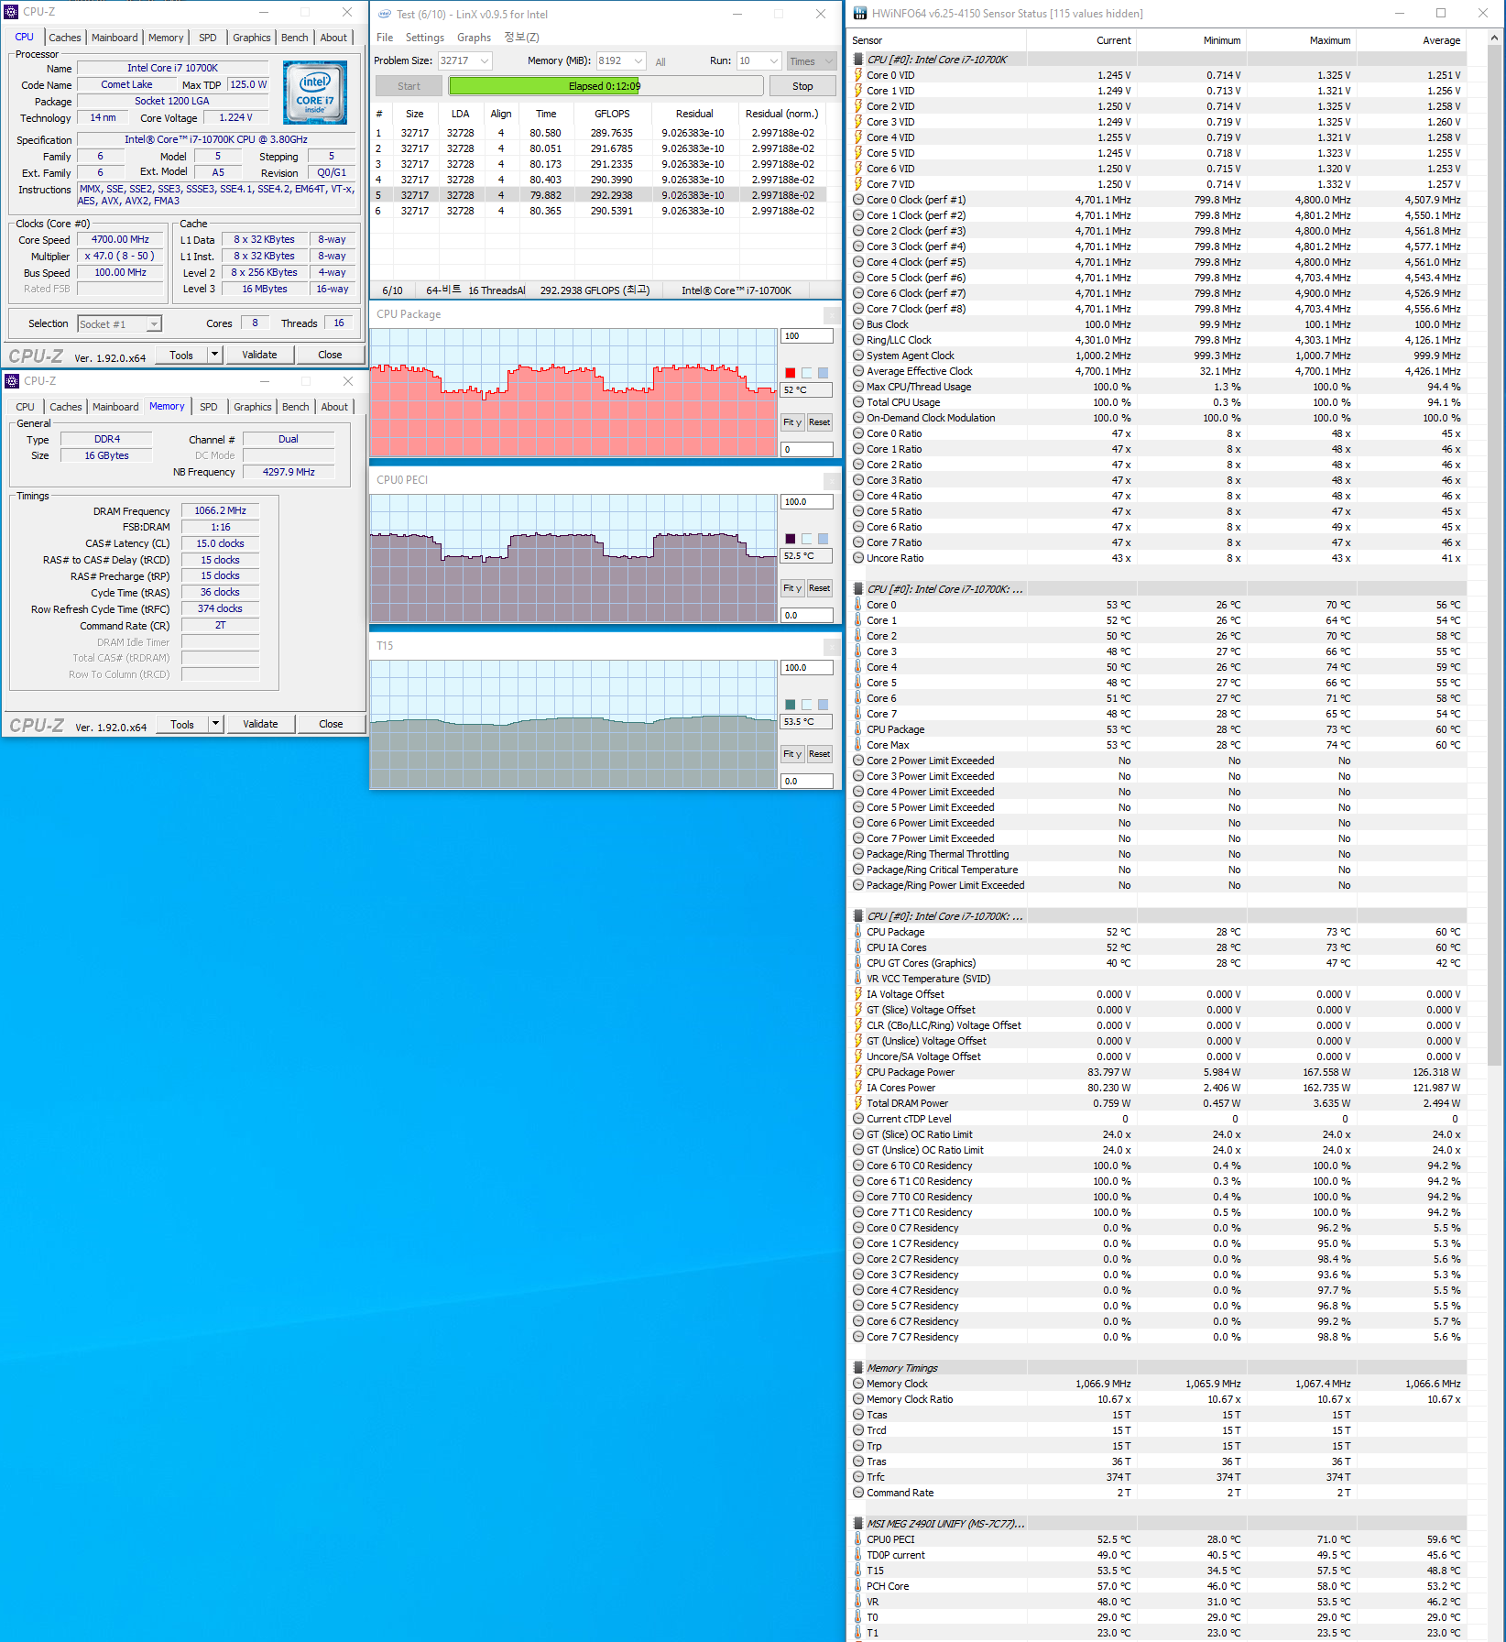The image size is (1506, 1642).
Task: Click the chip icon beside MSI MEG Z490I header
Action: pos(858,1524)
